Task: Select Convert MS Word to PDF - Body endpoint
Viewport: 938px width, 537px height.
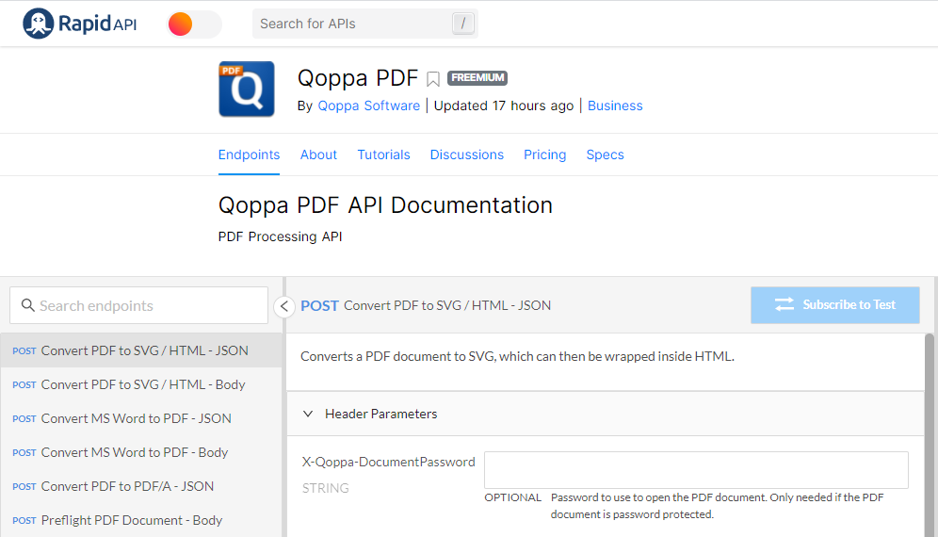Action: tap(140, 452)
